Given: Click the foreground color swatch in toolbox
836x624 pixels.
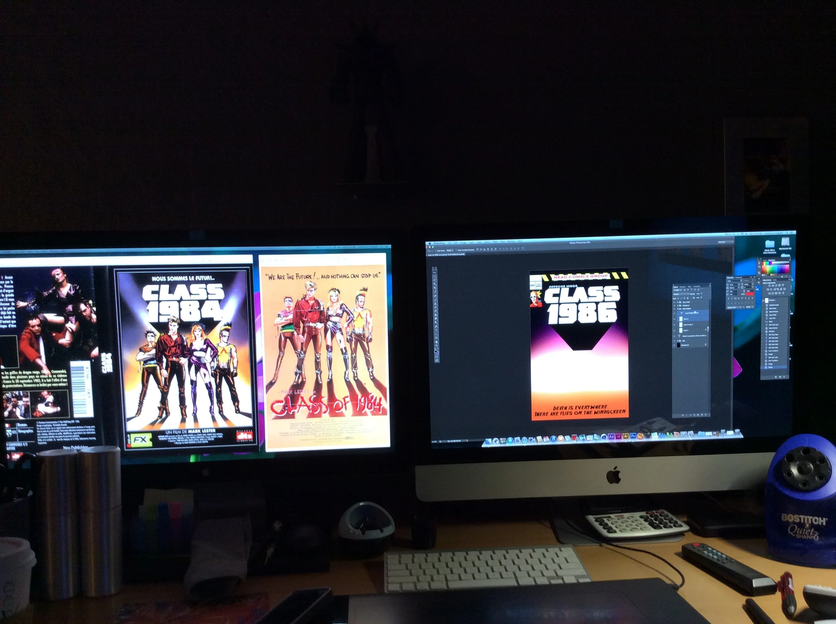Looking at the screenshot, I should [x=436, y=352].
